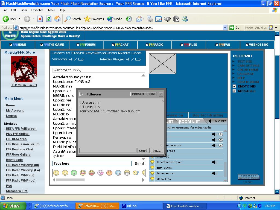Screen dimensions: 280x210
Task: Insert the crying face emoticon
Action: tap(83, 173)
